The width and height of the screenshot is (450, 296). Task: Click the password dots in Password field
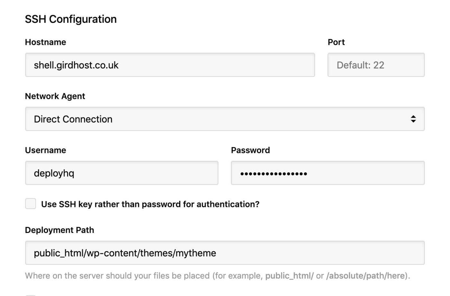[x=274, y=174]
